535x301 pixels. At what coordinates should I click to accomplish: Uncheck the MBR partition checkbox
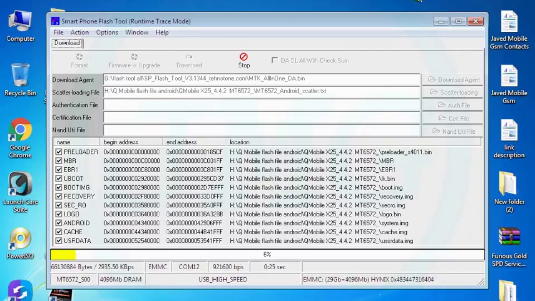point(59,161)
